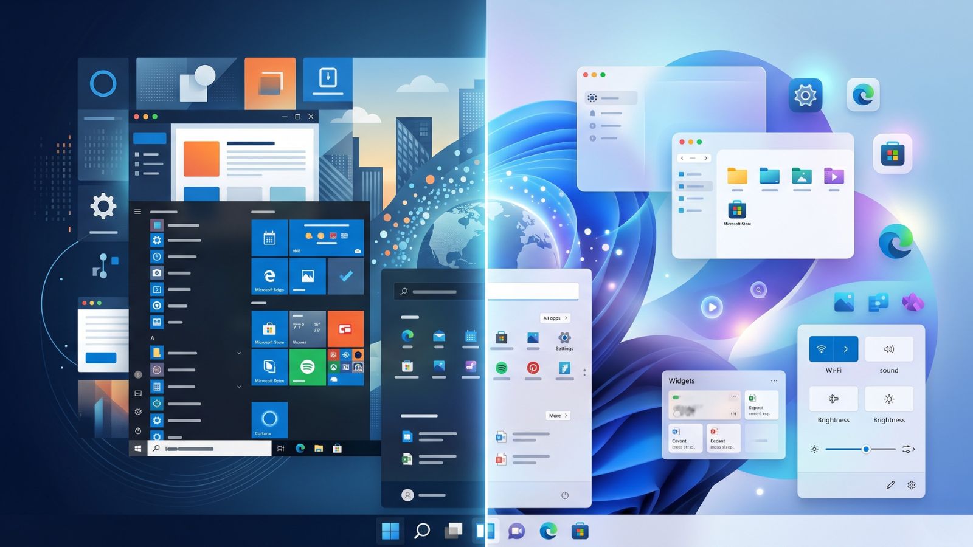973x547 pixels.
Task: Open File Explorer from the Windows 10 taskbar
Action: (318, 449)
